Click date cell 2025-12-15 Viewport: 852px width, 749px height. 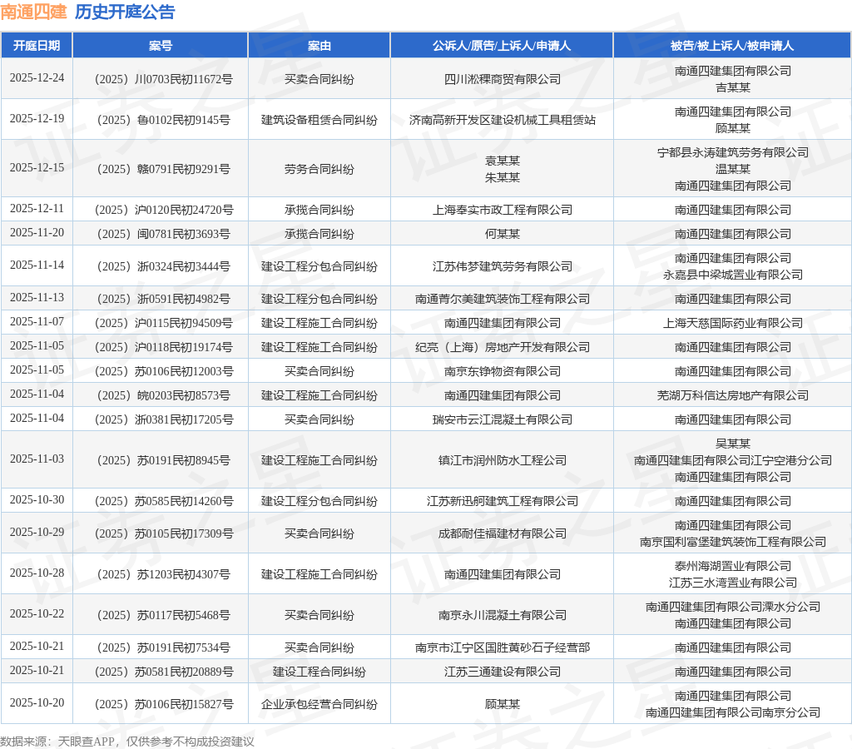pos(37,168)
